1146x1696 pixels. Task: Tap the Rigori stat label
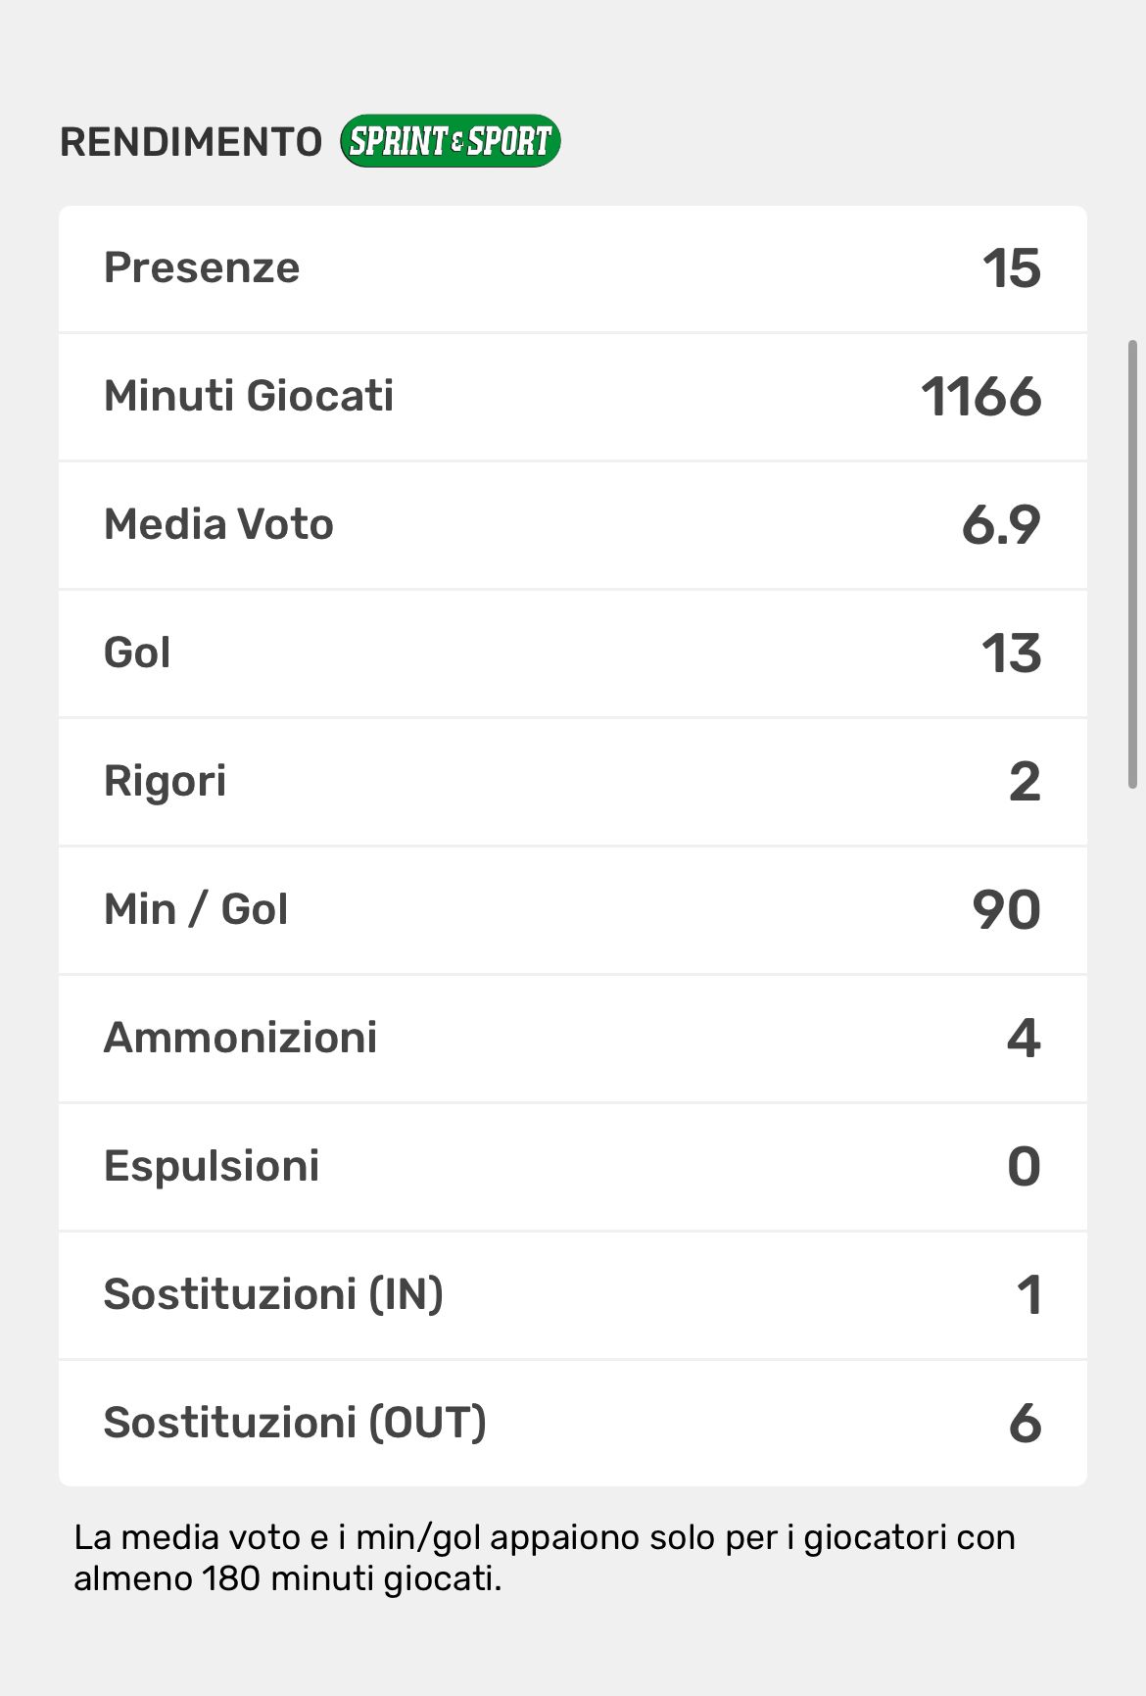[x=165, y=781]
